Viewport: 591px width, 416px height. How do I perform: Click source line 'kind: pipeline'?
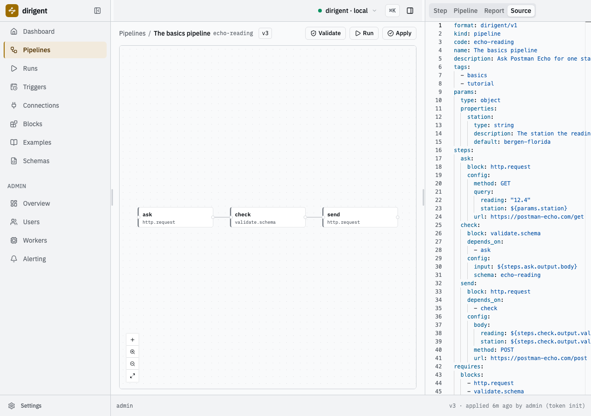tap(477, 34)
